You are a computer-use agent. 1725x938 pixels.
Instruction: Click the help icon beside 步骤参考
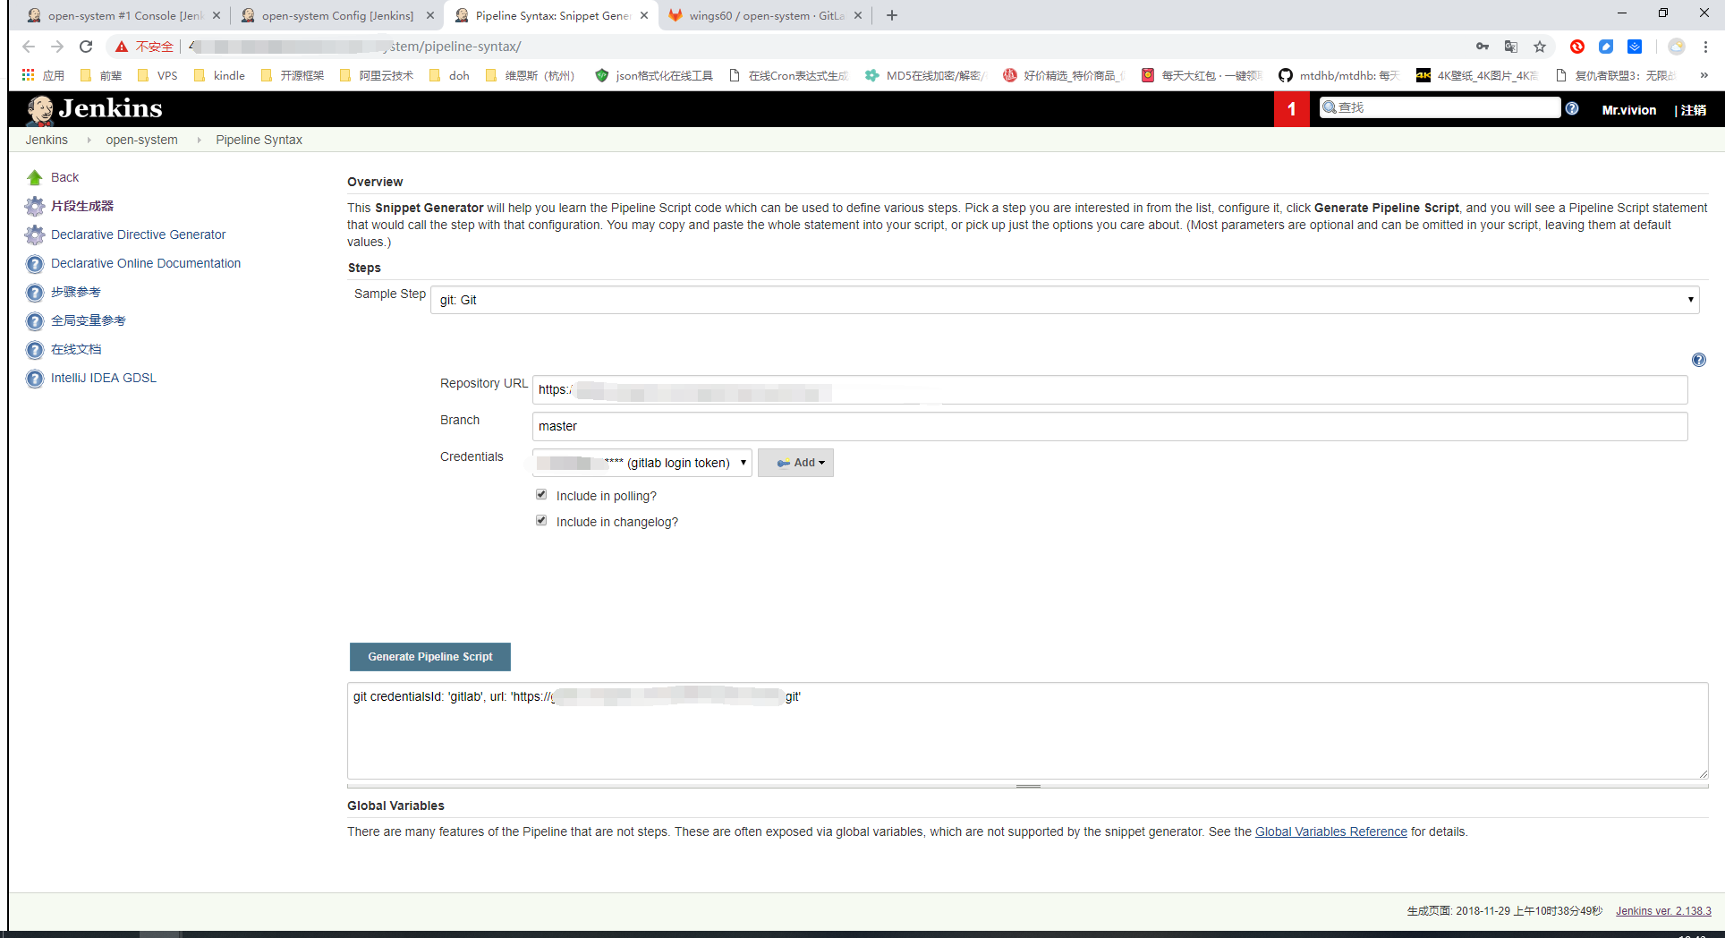point(34,292)
